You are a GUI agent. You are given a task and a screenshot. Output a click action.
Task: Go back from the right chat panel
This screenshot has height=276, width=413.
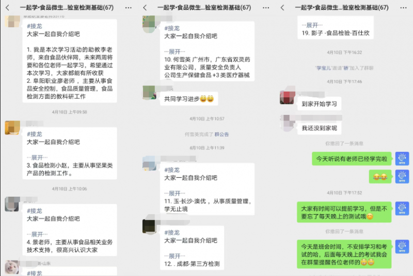(x=282, y=8)
